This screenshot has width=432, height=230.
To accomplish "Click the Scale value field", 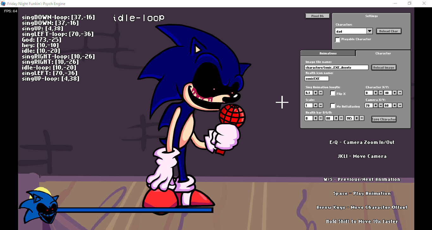I will pyautogui.click(x=309, y=105).
